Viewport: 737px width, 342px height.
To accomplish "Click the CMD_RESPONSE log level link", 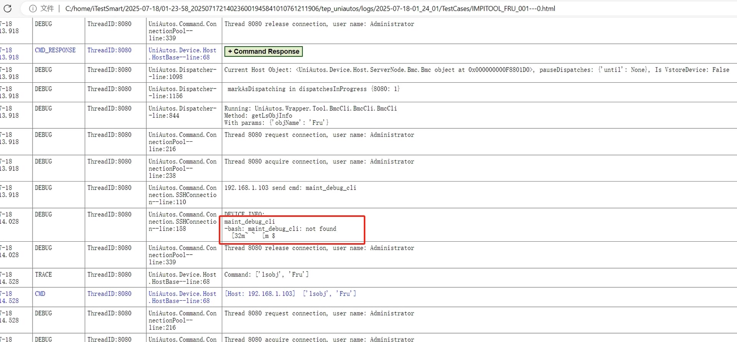I will (55, 50).
